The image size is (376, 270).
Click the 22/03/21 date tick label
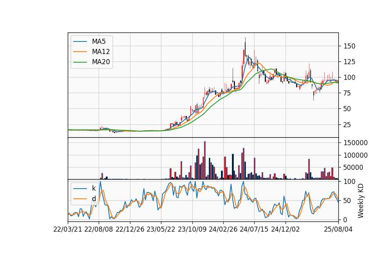tap(68, 229)
